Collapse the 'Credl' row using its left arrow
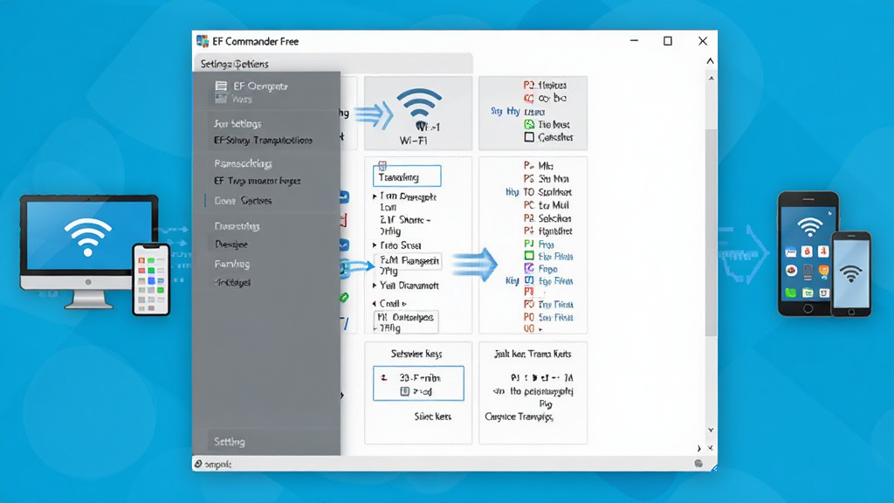Image resolution: width=894 pixels, height=503 pixels. 375,303
